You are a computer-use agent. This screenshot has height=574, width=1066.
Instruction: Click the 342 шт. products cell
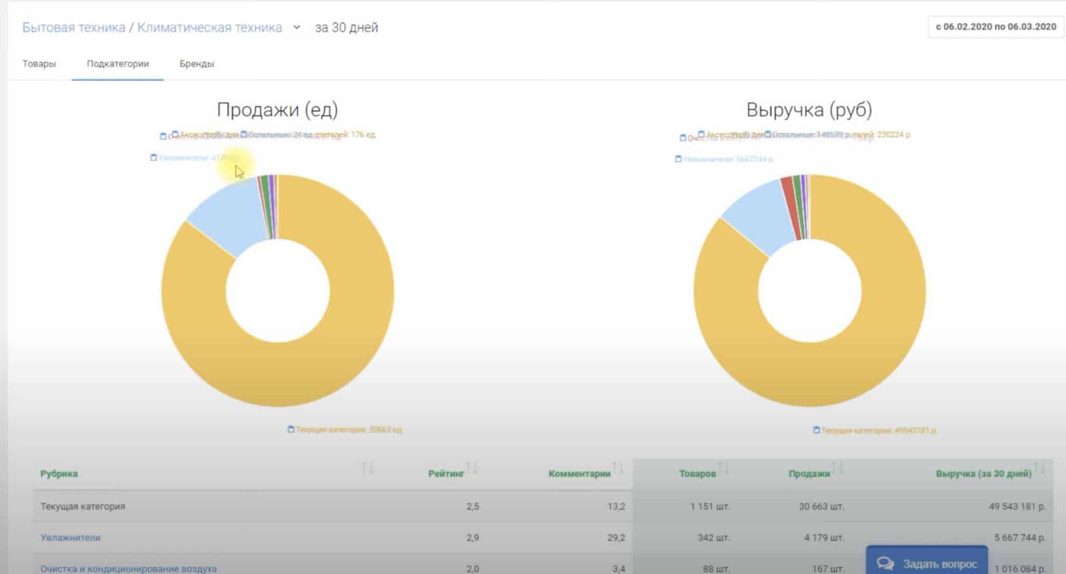click(714, 538)
